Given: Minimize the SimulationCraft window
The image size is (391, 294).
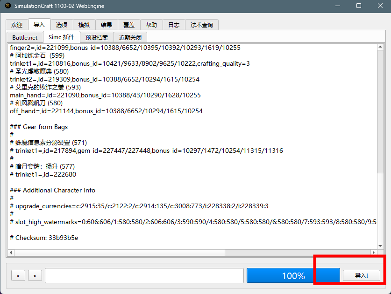Looking at the screenshot, I should 338,6.
